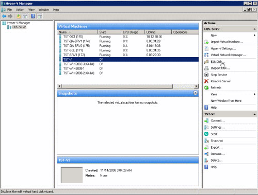Open the Action menu
The width and height of the screenshot is (258, 195).
click(20, 10)
